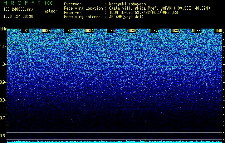Click the 0031 time marker
The height and width of the screenshot is (143, 225).
pos(25,31)
